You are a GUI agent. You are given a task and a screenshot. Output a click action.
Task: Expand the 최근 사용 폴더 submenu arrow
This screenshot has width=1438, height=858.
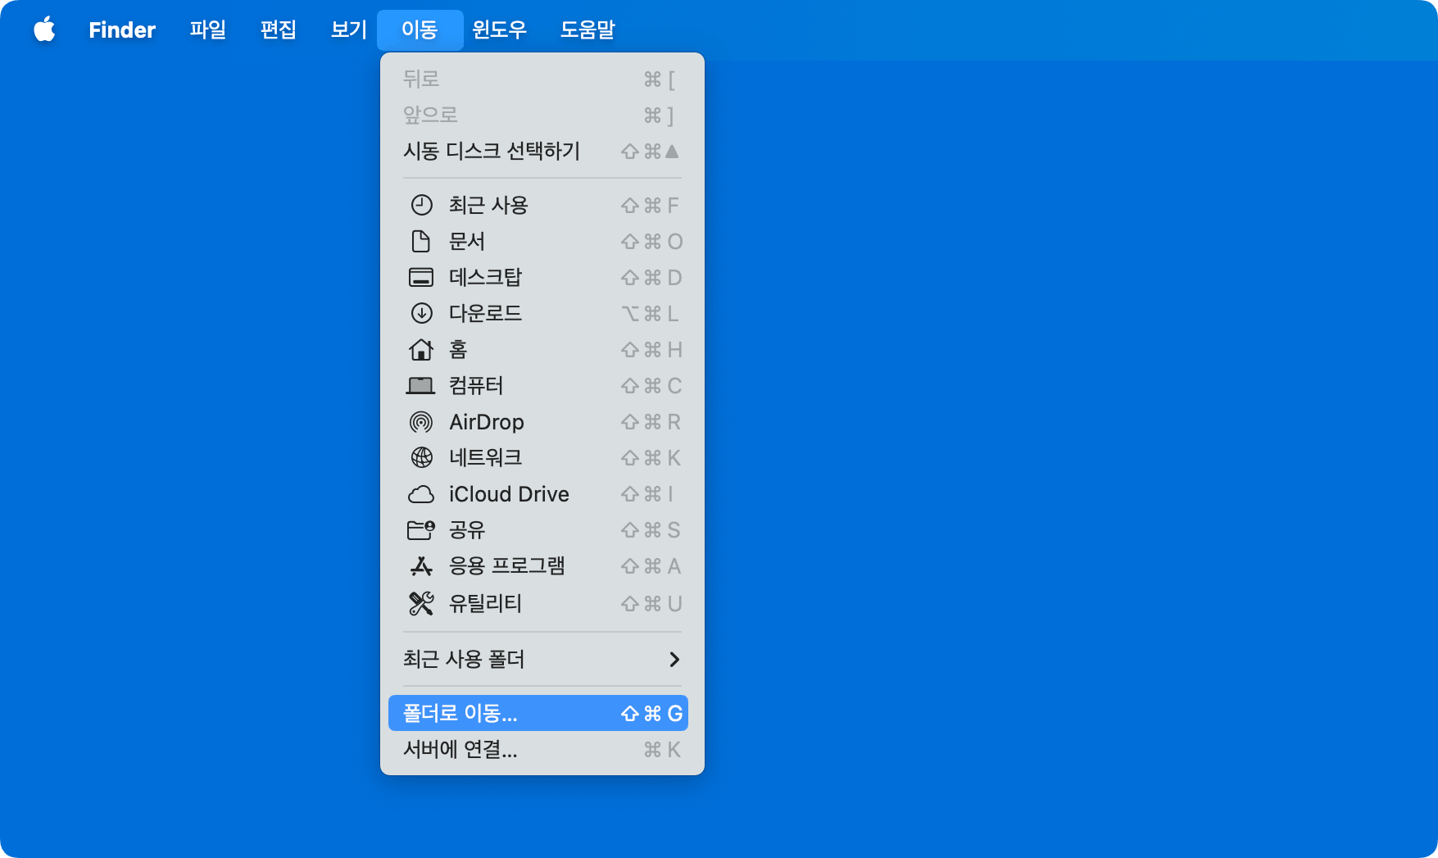pos(674,660)
